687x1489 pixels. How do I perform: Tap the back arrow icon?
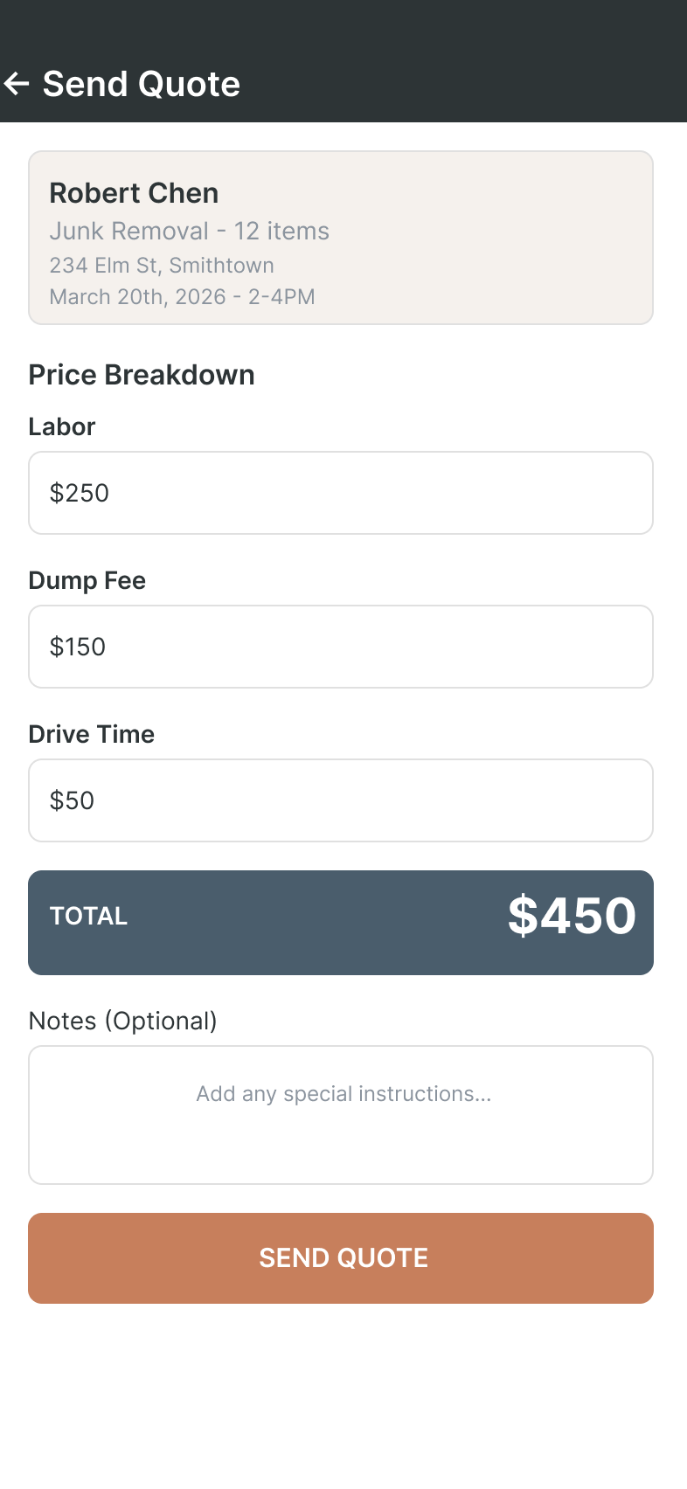[x=17, y=84]
